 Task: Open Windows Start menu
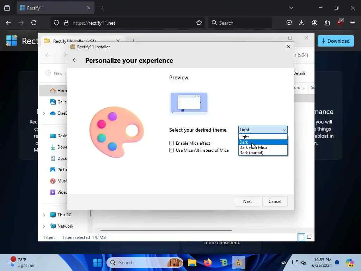[x=97, y=263]
